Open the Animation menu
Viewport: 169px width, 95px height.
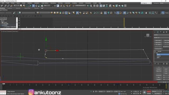[x=37, y=3]
